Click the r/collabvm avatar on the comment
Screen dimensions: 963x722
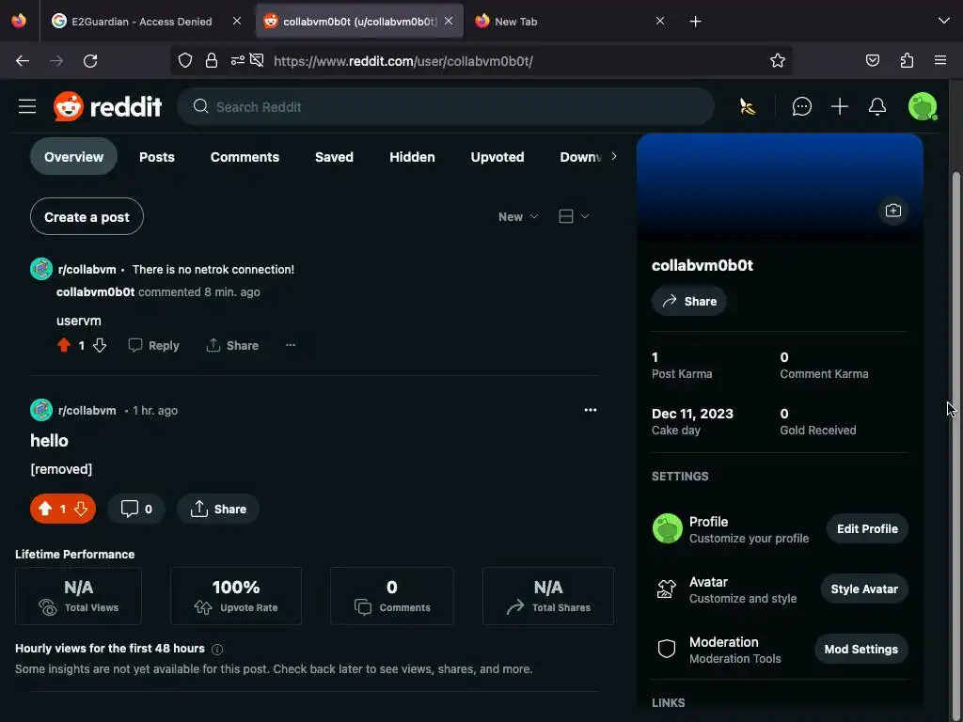tap(41, 269)
